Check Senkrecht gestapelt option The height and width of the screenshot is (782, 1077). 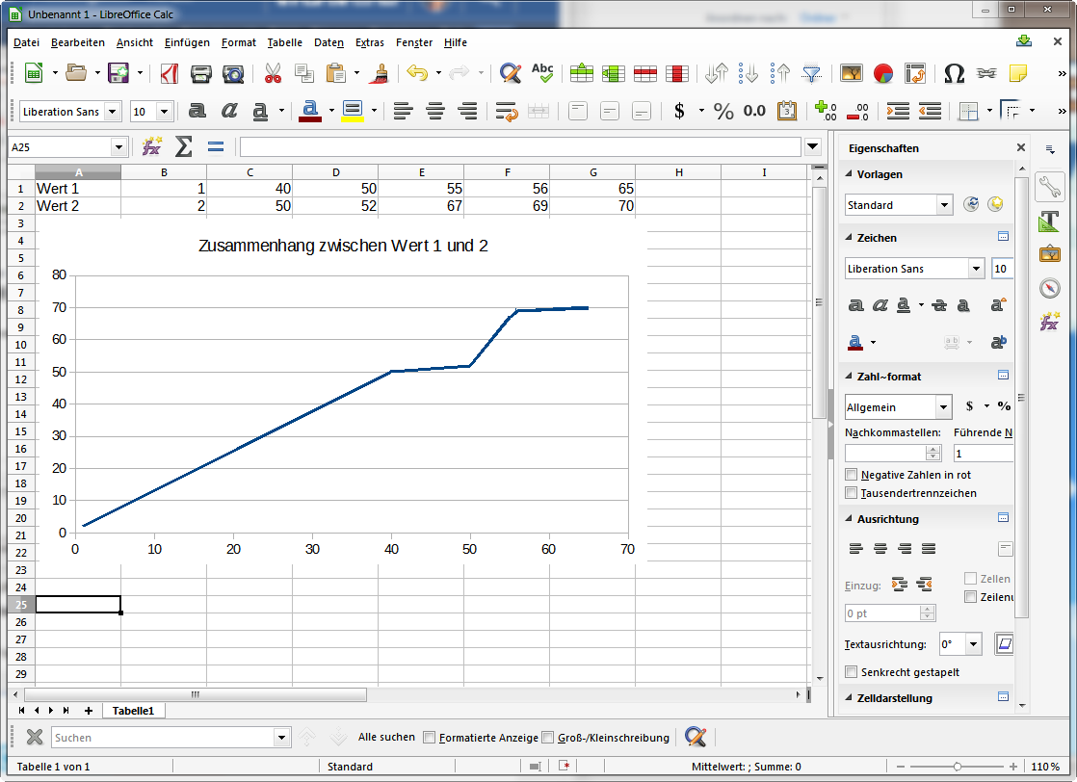point(851,672)
